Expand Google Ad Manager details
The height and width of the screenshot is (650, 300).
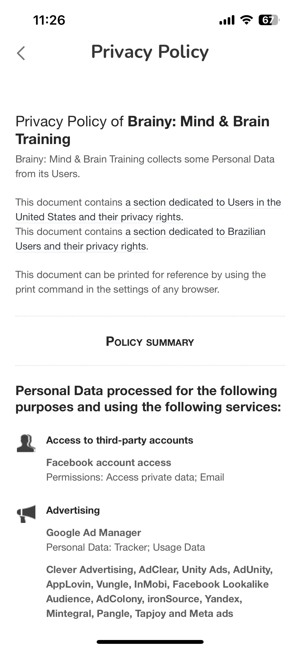(x=94, y=533)
